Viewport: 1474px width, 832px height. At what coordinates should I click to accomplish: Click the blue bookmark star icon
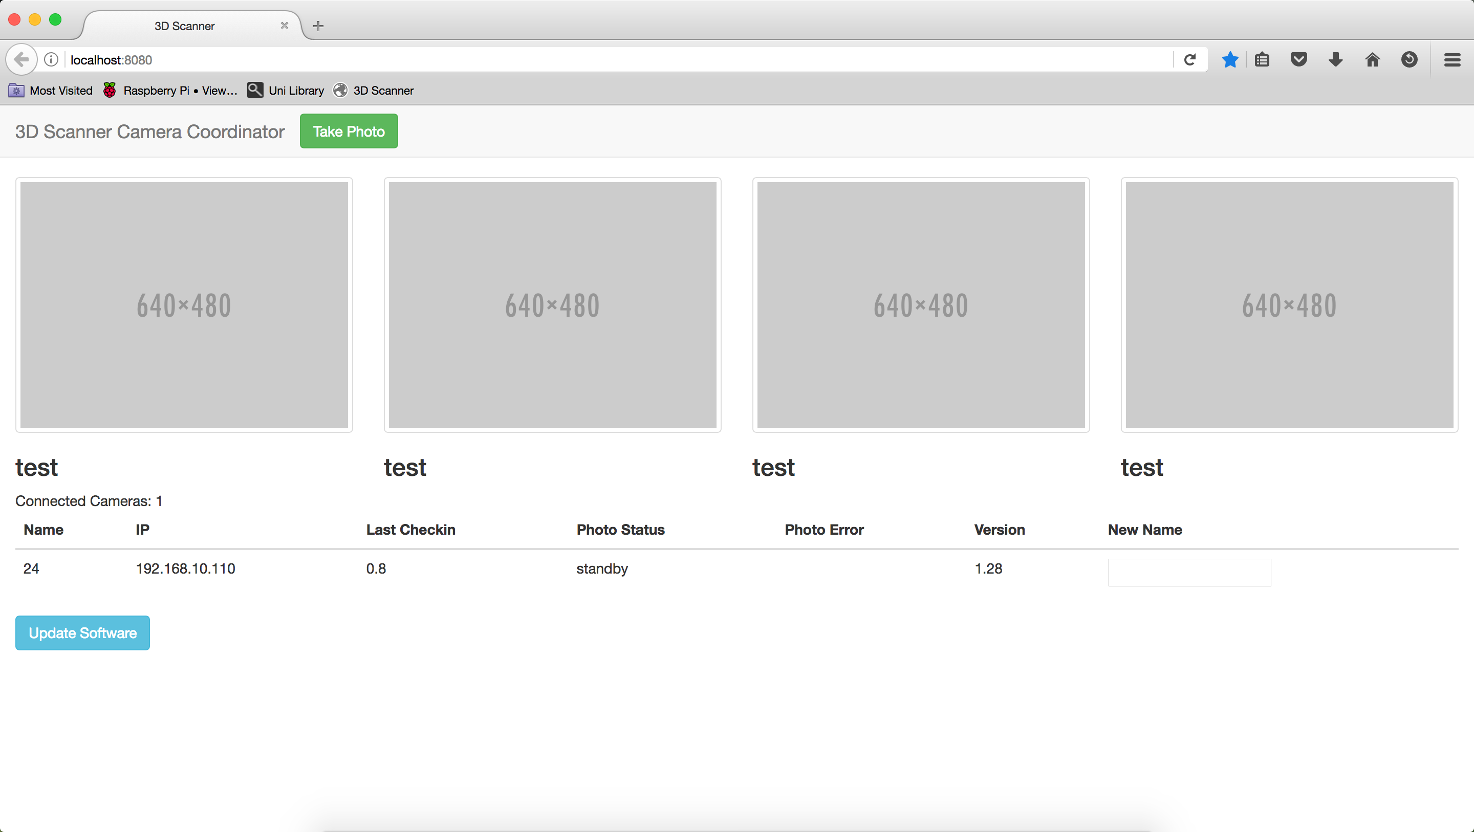(1230, 59)
